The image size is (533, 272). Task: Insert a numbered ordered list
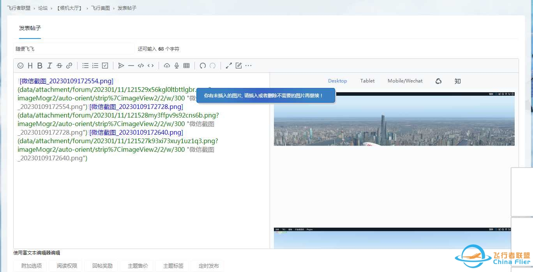(95, 66)
